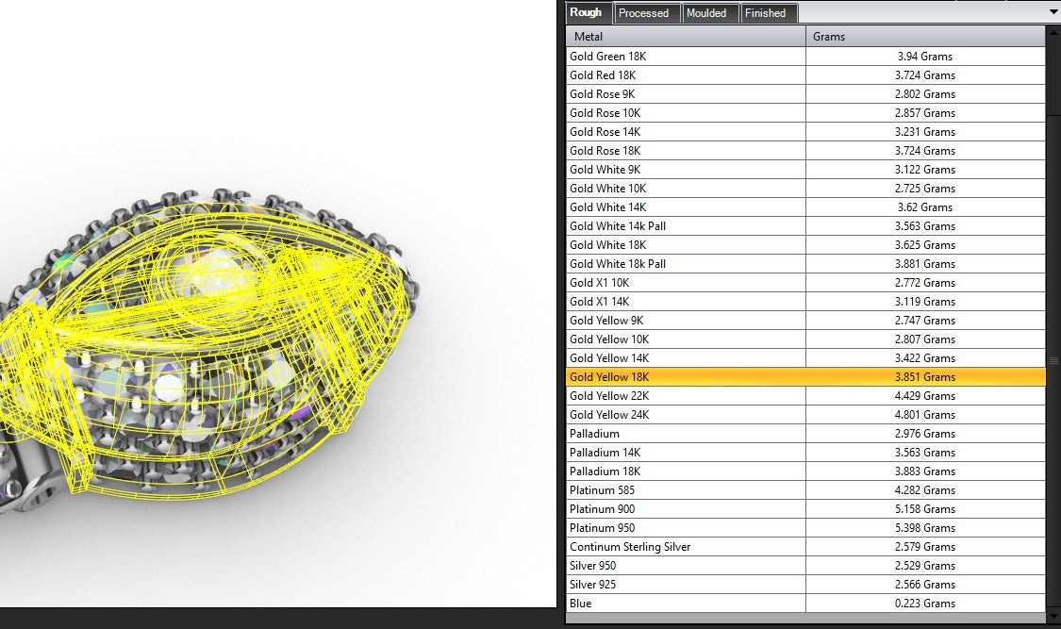This screenshot has width=1061, height=629.
Task: Open the panel dropdown arrow at top right
Action: [1053, 11]
